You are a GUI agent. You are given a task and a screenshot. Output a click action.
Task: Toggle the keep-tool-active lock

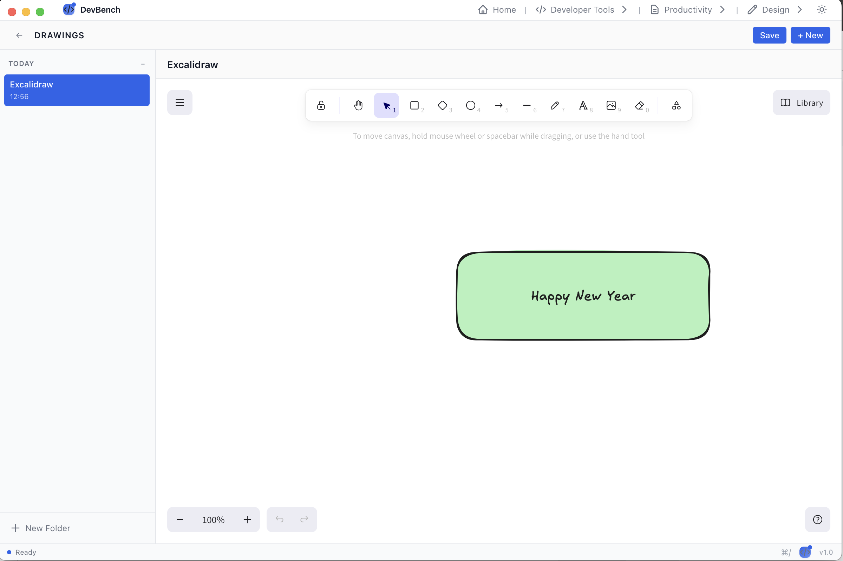(x=321, y=105)
